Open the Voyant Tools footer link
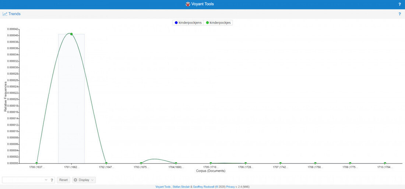This screenshot has height=189, width=405. coord(163,187)
